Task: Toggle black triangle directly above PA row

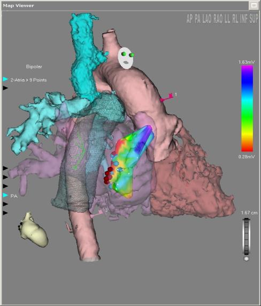Action: (x=5, y=186)
